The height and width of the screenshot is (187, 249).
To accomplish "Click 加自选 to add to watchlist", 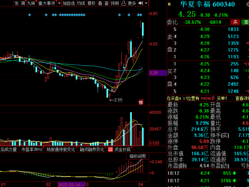I will (x=69, y=3).
